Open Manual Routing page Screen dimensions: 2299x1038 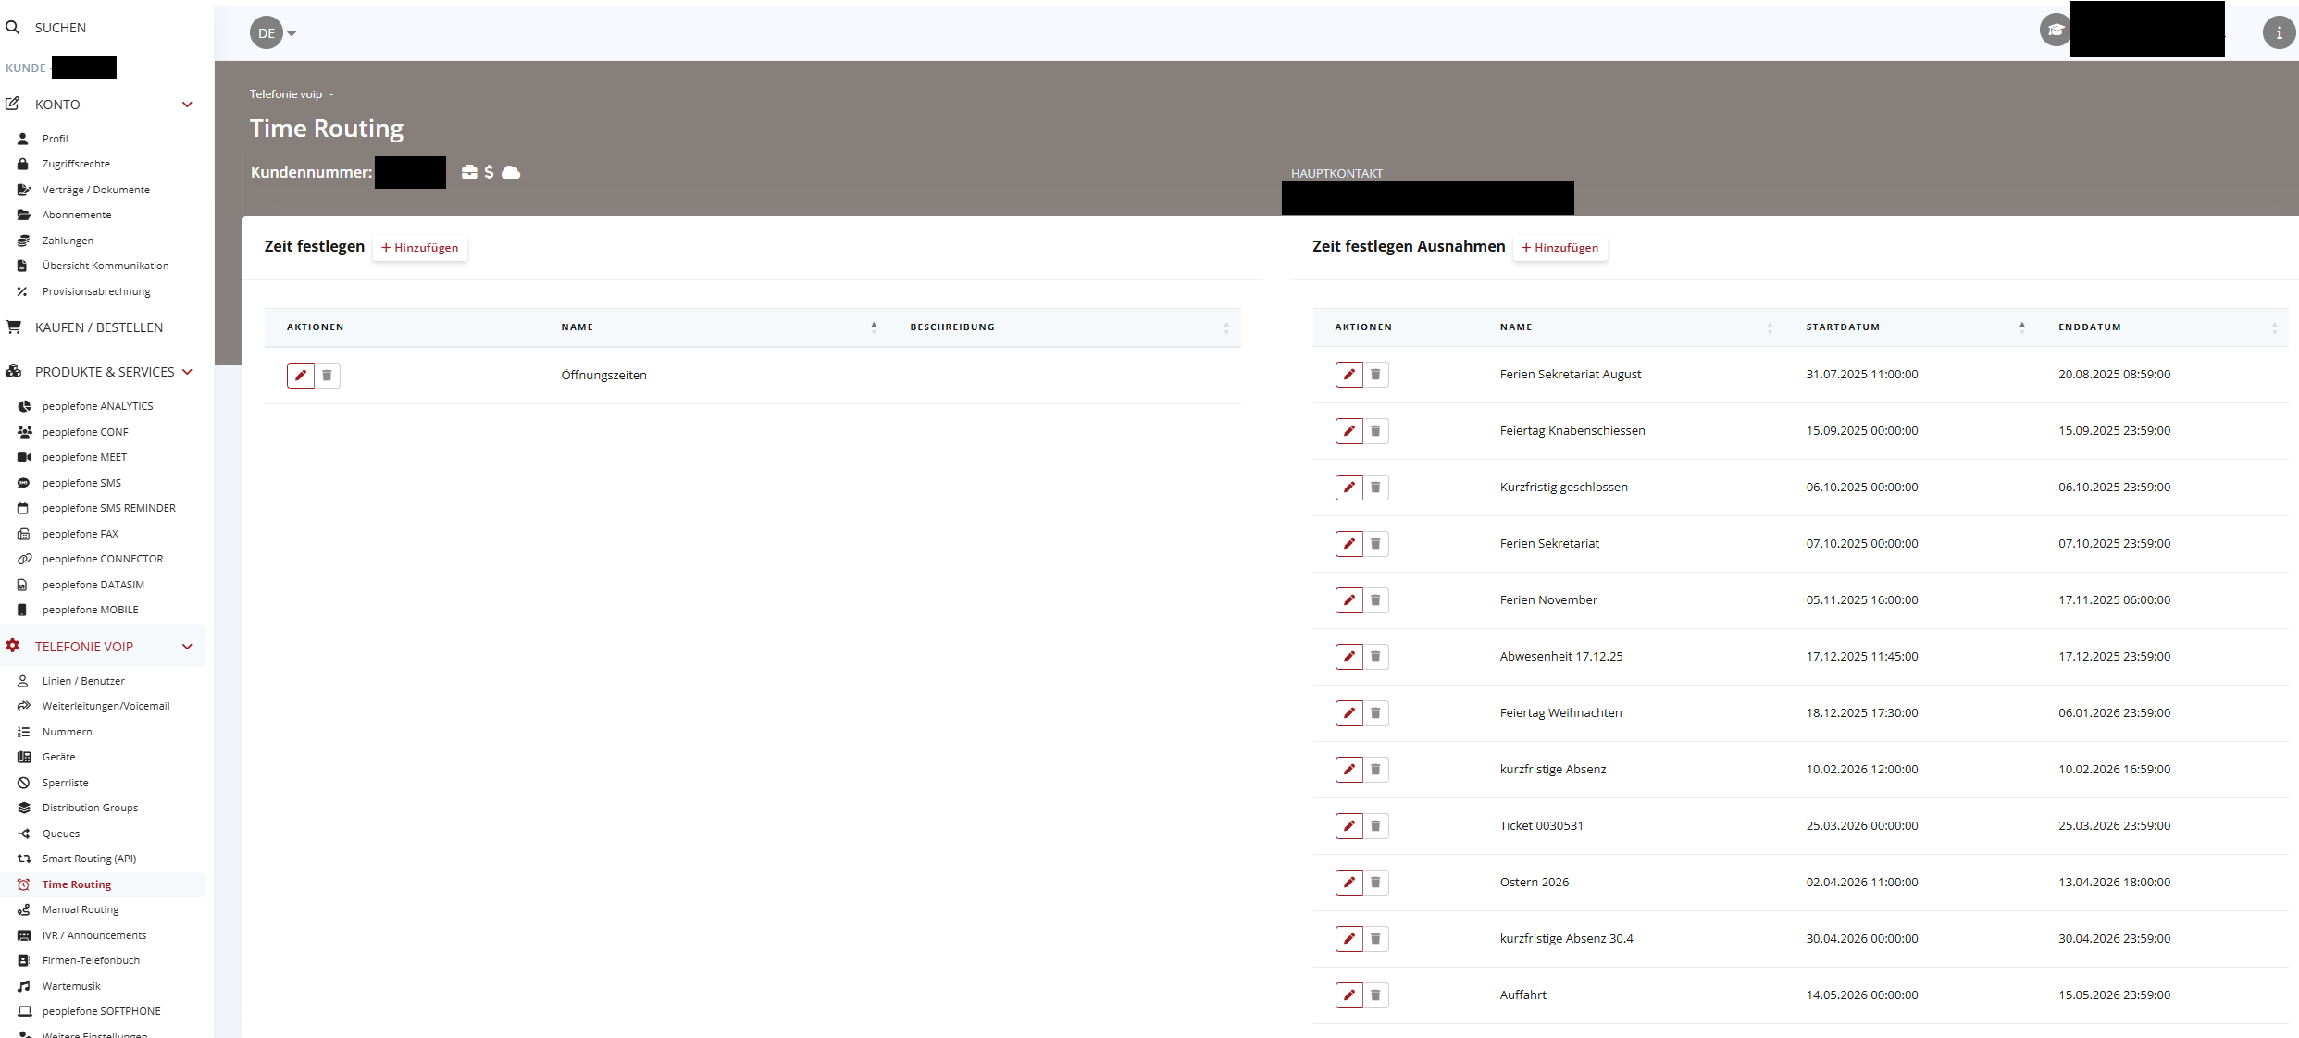click(81, 909)
